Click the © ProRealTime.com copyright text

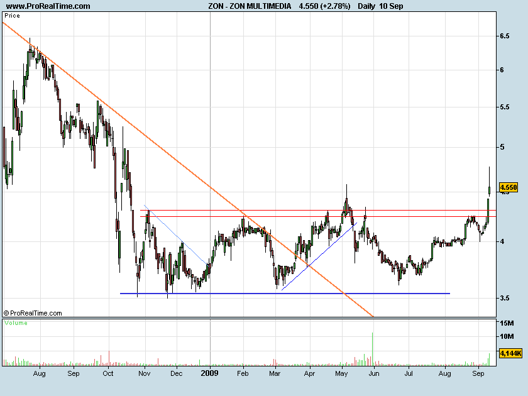click(33, 313)
